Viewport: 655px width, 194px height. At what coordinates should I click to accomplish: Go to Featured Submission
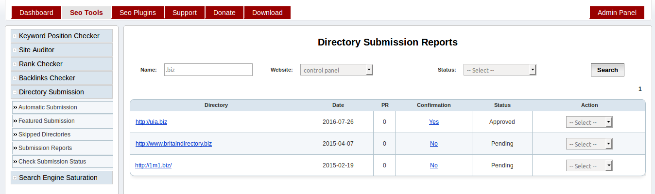point(63,121)
